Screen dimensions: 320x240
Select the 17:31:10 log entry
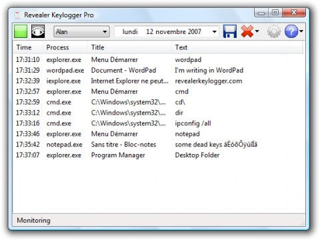tap(159, 59)
